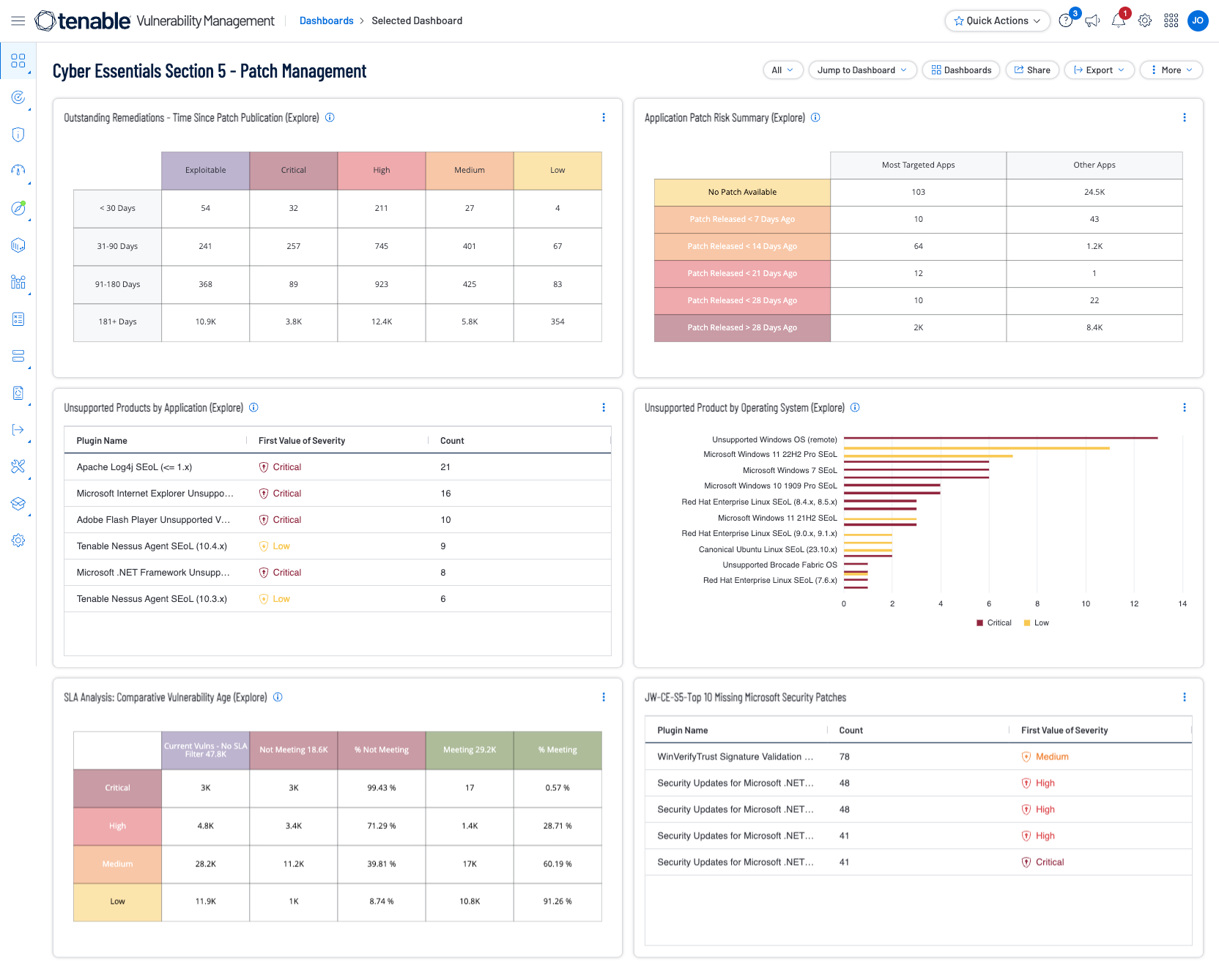Click the Dashboards breadcrumb link
1219x974 pixels.
point(326,21)
